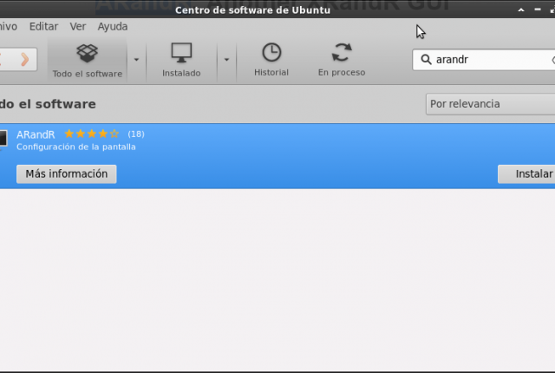The width and height of the screenshot is (555, 373).
Task: Open the Todo el software section
Action: tap(87, 61)
